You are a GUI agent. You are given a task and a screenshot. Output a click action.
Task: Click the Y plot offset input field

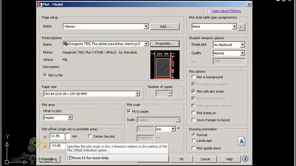(57, 146)
